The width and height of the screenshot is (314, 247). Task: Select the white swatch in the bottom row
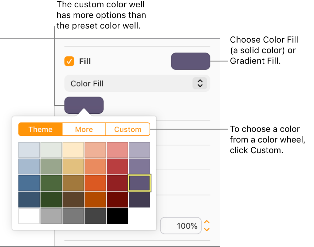coord(29,216)
